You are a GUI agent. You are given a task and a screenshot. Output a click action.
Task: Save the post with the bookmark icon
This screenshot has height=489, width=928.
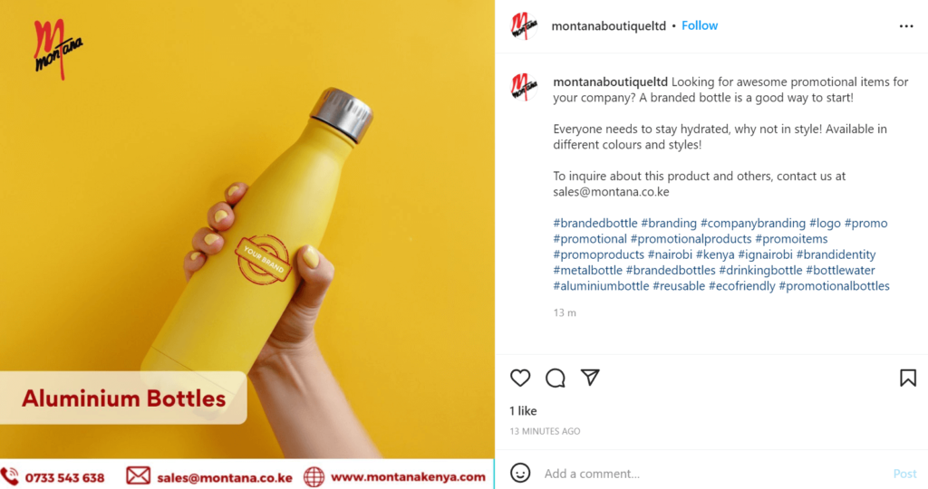click(908, 378)
